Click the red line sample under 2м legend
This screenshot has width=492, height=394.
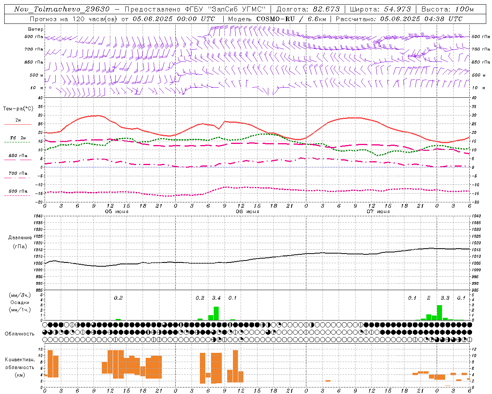(18, 125)
